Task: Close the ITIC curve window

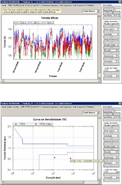Action: 120,104
